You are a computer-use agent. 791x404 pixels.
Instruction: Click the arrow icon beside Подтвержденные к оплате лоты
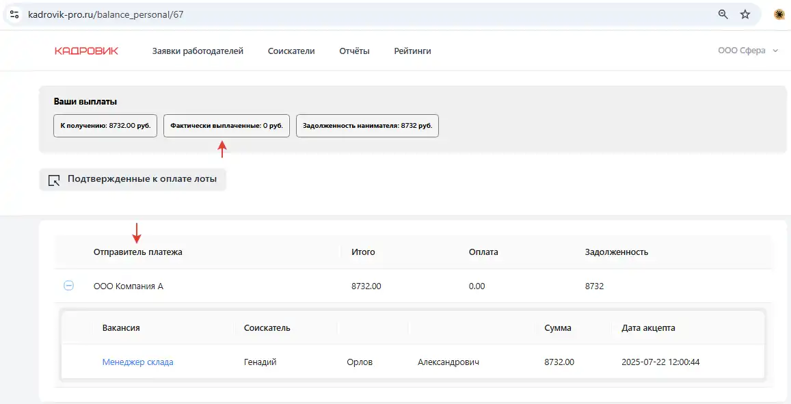[x=54, y=180]
